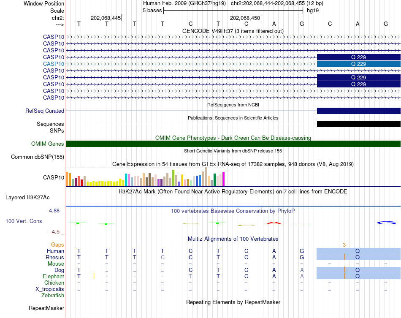Click the RefSeq Curated dark blue exon block
This screenshot has height=318, width=401.
tap(358, 111)
